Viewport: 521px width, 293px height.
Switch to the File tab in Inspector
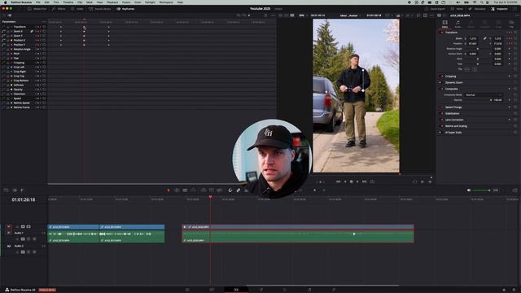coord(511,24)
